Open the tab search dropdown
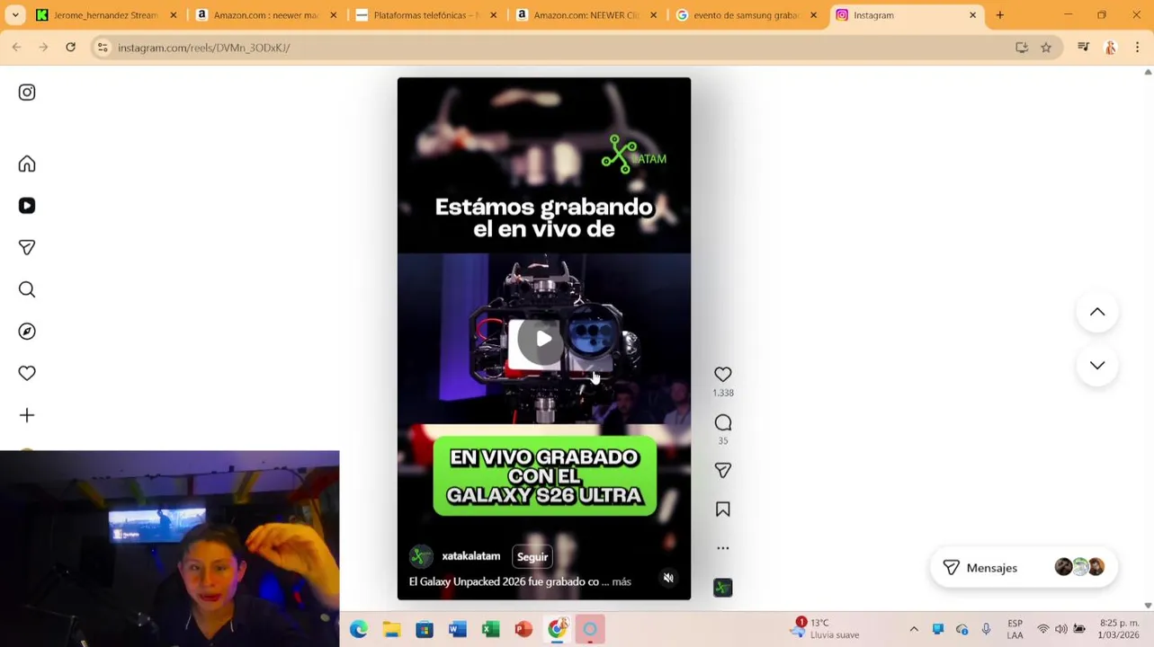1154x647 pixels. [x=15, y=15]
